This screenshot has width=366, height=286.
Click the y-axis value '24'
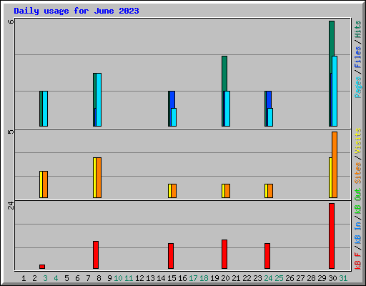[11, 205]
